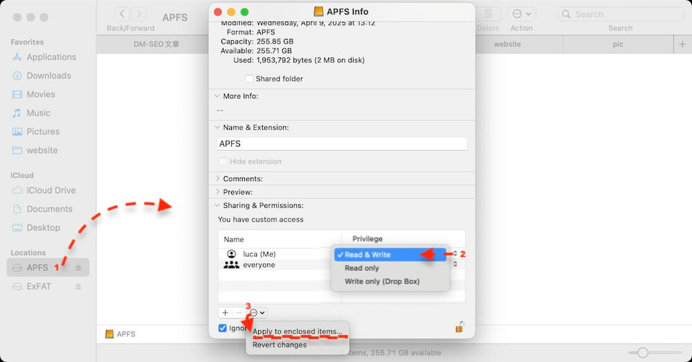Screen dimensions: 692x362
Task: Toggle Shared folder checkbox
Action: click(249, 78)
